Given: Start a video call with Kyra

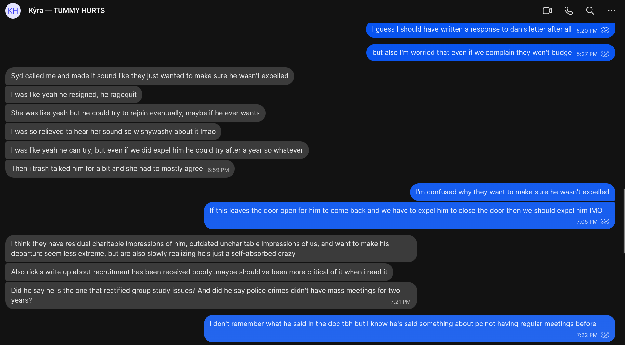Looking at the screenshot, I should coord(547,11).
